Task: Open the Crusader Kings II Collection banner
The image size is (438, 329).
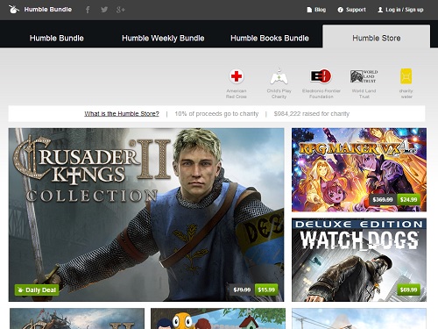Action: coord(146,215)
